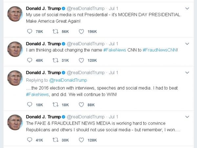The image size is (197, 148).
Task: Like the tweet with 128K likes
Action: tap(81, 140)
